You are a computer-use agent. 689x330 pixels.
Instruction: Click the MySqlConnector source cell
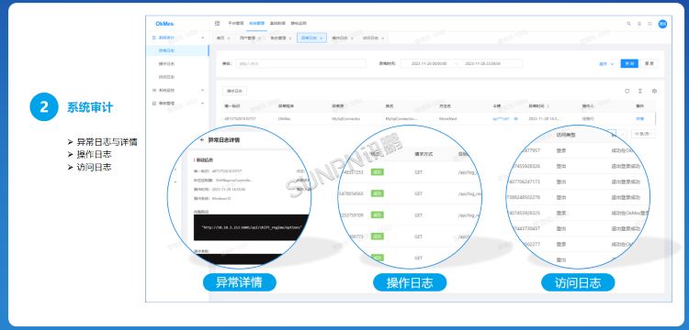346,119
